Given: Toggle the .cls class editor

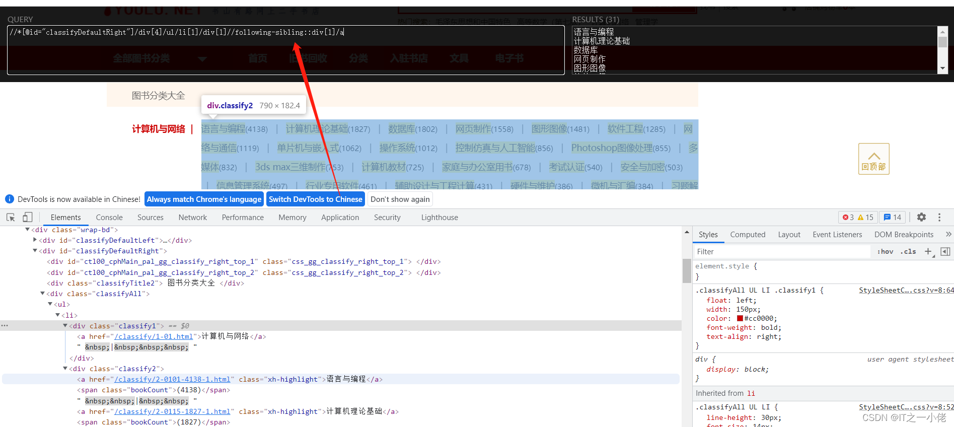Looking at the screenshot, I should (x=909, y=251).
